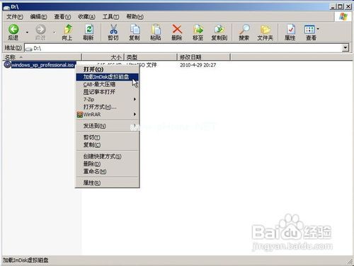The height and width of the screenshot is (266, 354).
Task: Choose Send To (发送到) entry
Action: pyautogui.click(x=108, y=126)
